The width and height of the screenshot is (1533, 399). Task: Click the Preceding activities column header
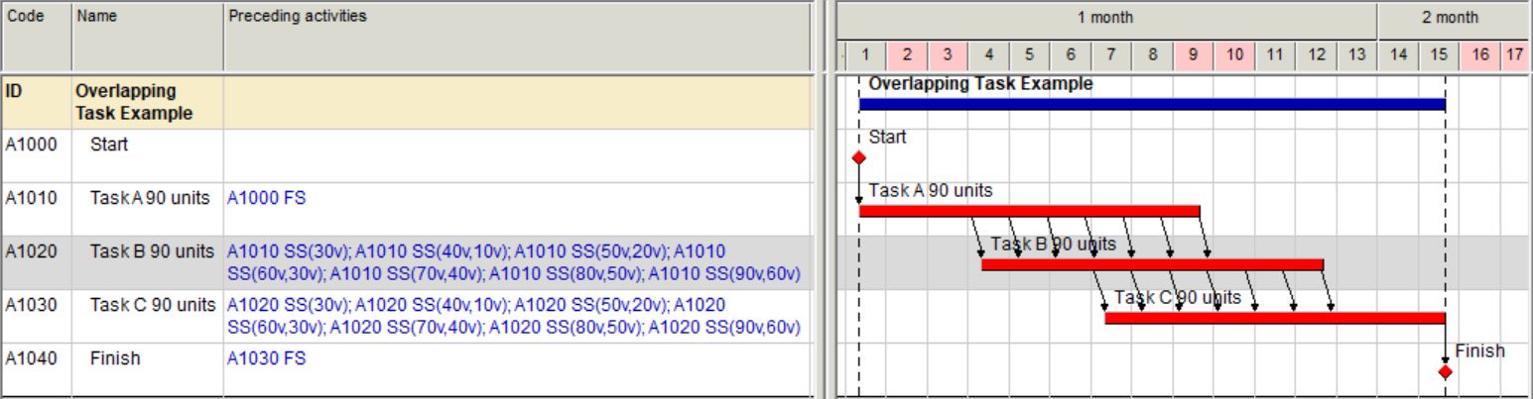[x=517, y=36]
